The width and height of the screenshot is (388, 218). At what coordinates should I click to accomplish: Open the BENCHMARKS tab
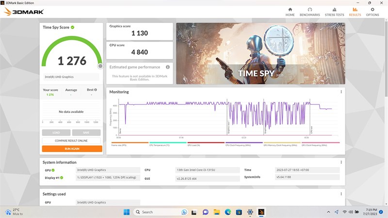point(309,12)
